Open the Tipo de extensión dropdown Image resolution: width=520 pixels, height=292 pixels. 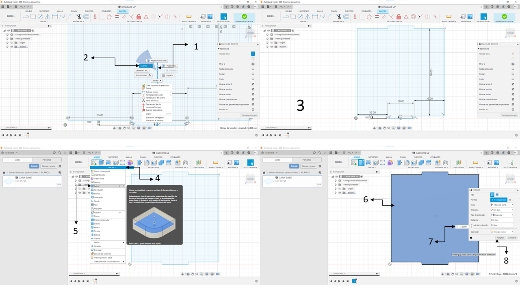click(502, 215)
